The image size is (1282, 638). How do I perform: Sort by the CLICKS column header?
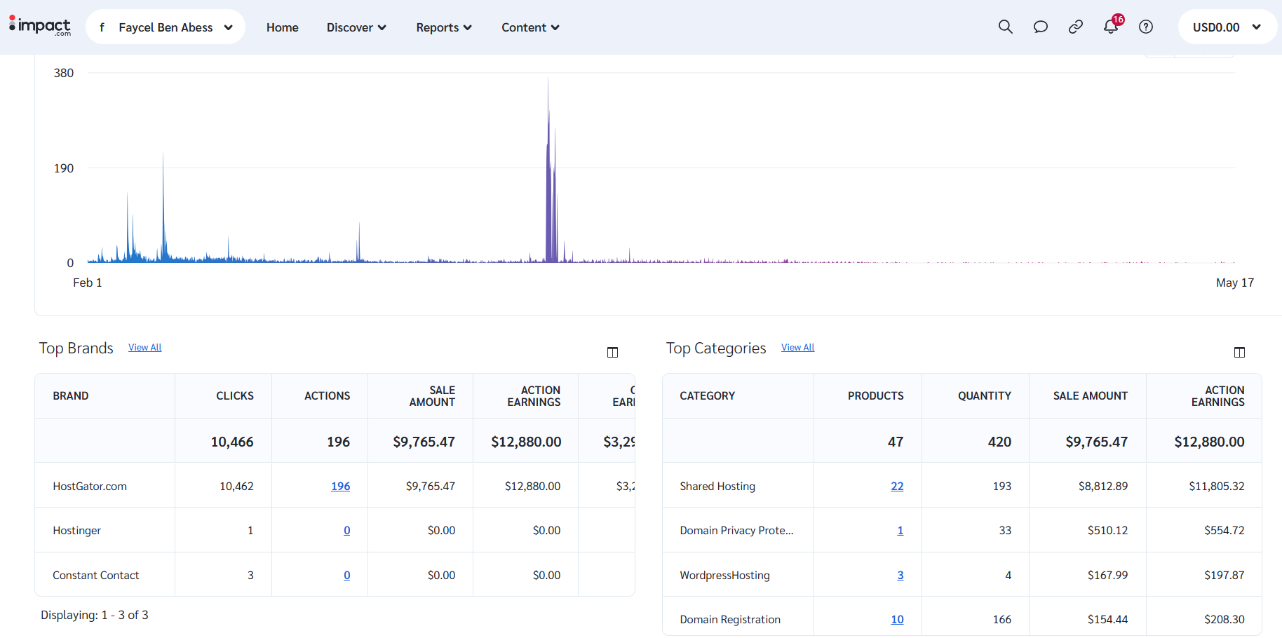click(235, 396)
